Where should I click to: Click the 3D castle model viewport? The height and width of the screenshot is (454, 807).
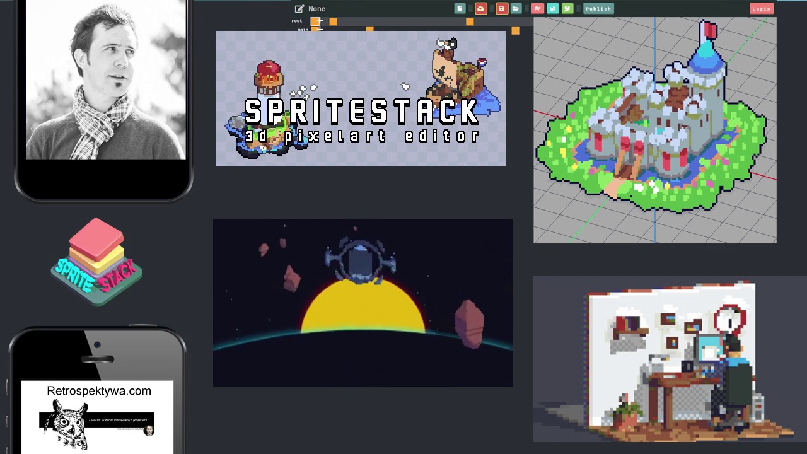tap(655, 130)
